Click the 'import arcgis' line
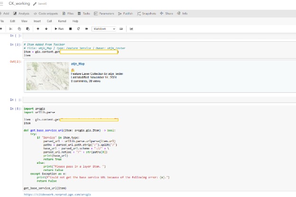Image resolution: width=296 pixels, height=197 pixels. pos(34,108)
